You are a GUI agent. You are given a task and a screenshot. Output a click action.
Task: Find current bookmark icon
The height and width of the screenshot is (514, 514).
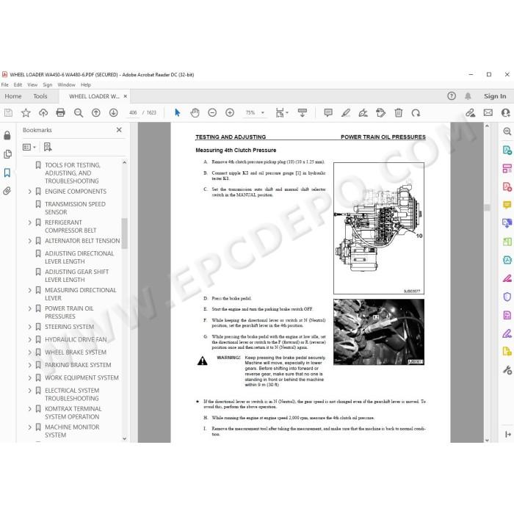click(x=48, y=147)
